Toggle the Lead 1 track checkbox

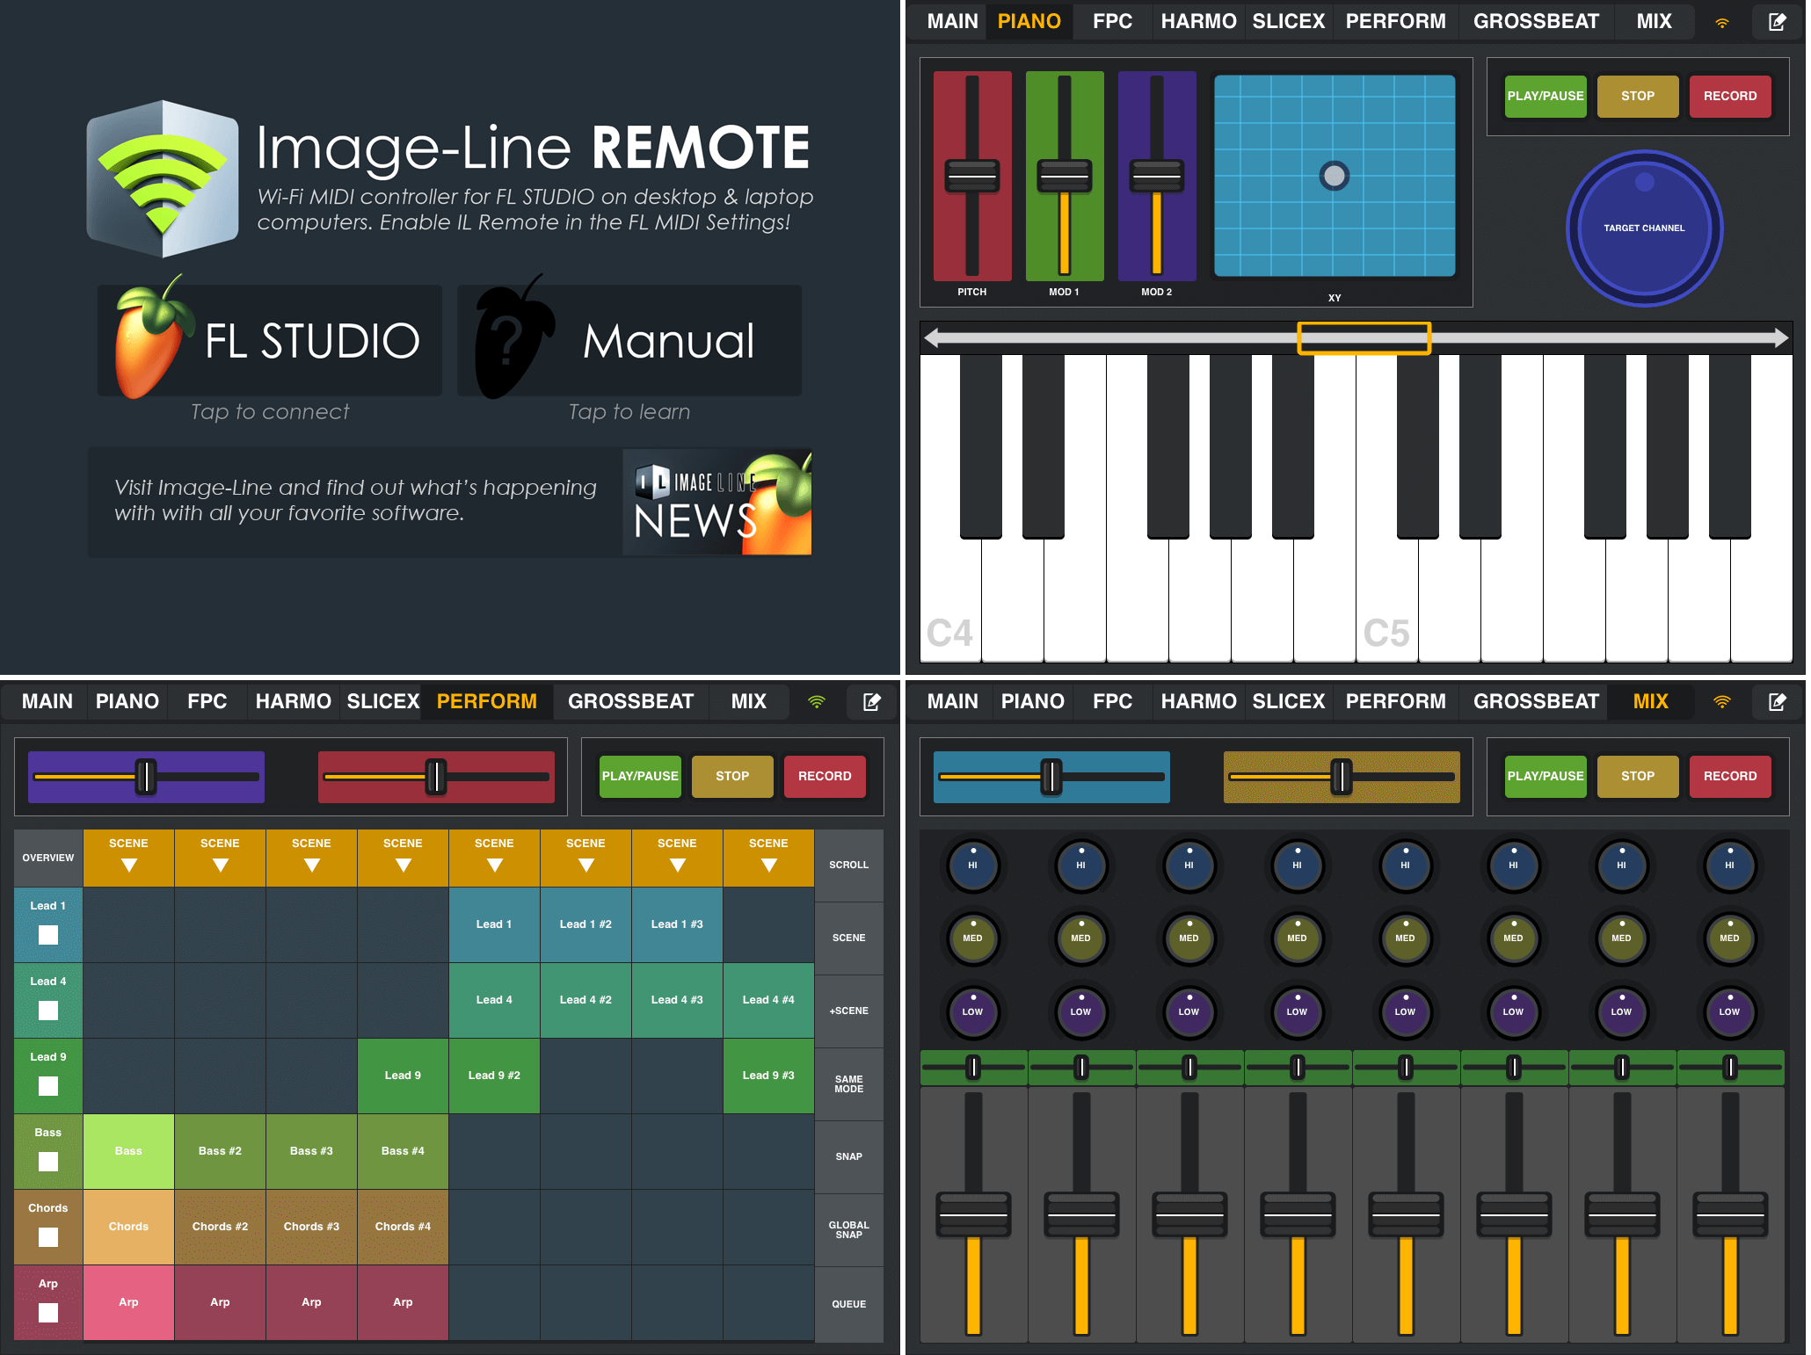point(48,935)
